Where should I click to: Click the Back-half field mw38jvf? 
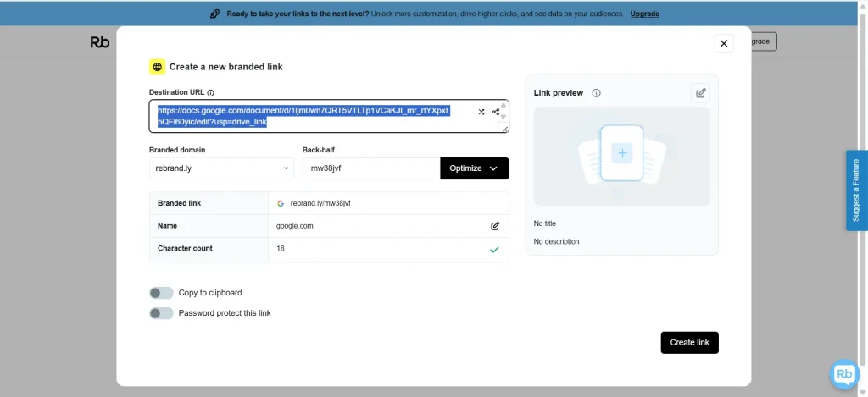(371, 168)
